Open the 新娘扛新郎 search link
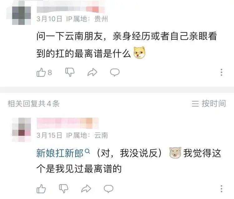Screen dimensions: 234x199 pos(60,153)
